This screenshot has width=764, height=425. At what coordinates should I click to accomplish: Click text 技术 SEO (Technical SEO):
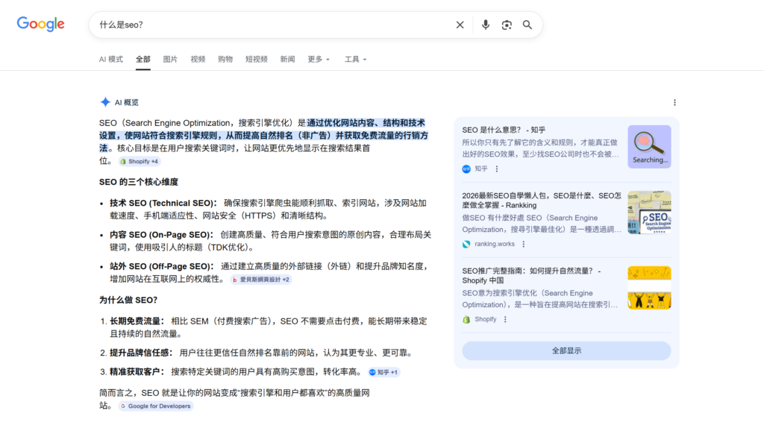tap(163, 203)
